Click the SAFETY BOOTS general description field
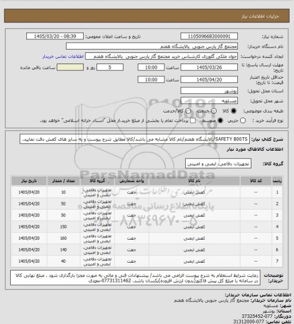The image size is (294, 324). point(135,139)
